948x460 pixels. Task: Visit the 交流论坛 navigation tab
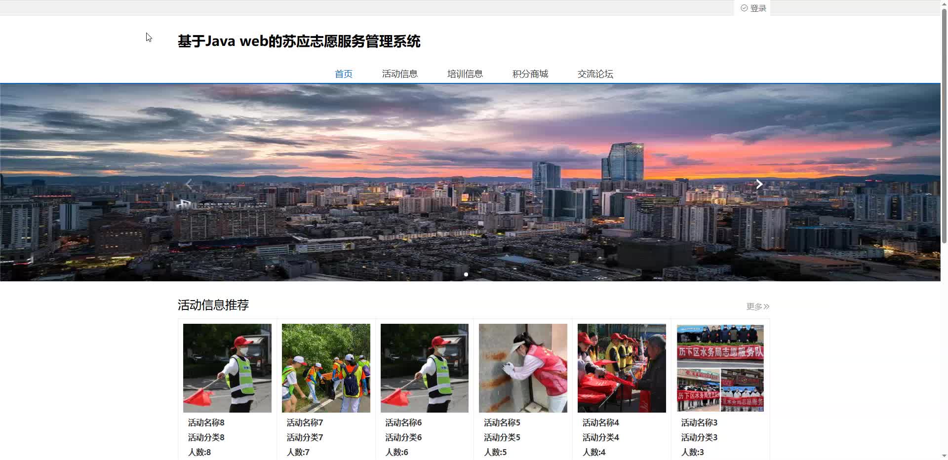point(595,74)
